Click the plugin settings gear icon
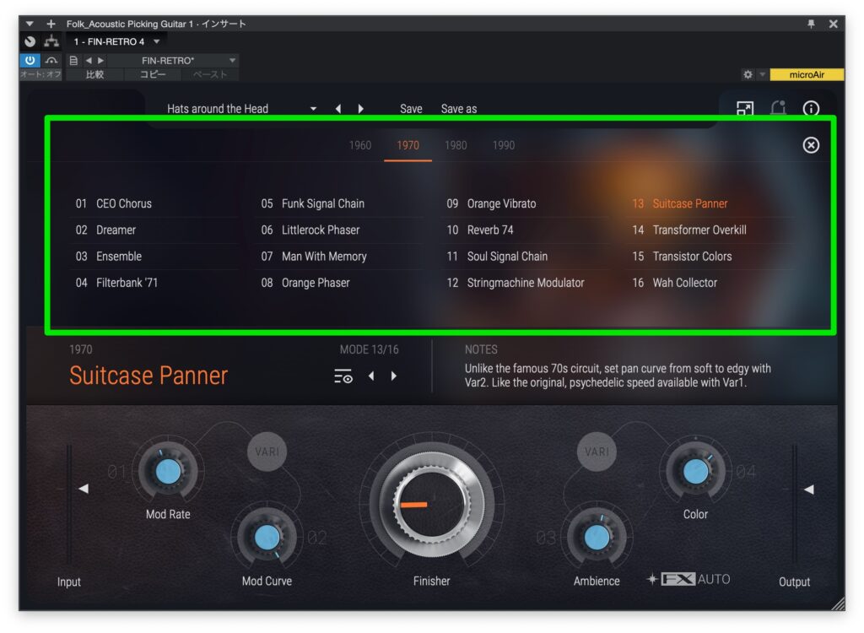This screenshot has width=864, height=633. click(748, 75)
